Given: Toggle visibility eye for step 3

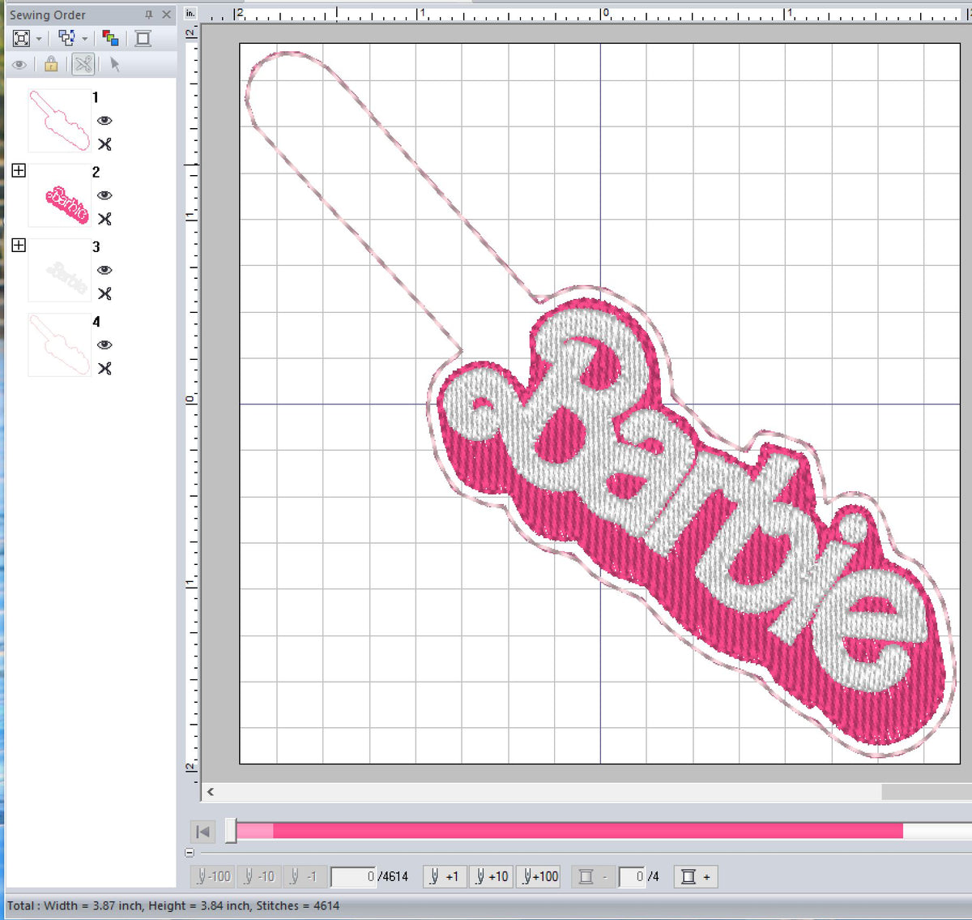Looking at the screenshot, I should 104,270.
